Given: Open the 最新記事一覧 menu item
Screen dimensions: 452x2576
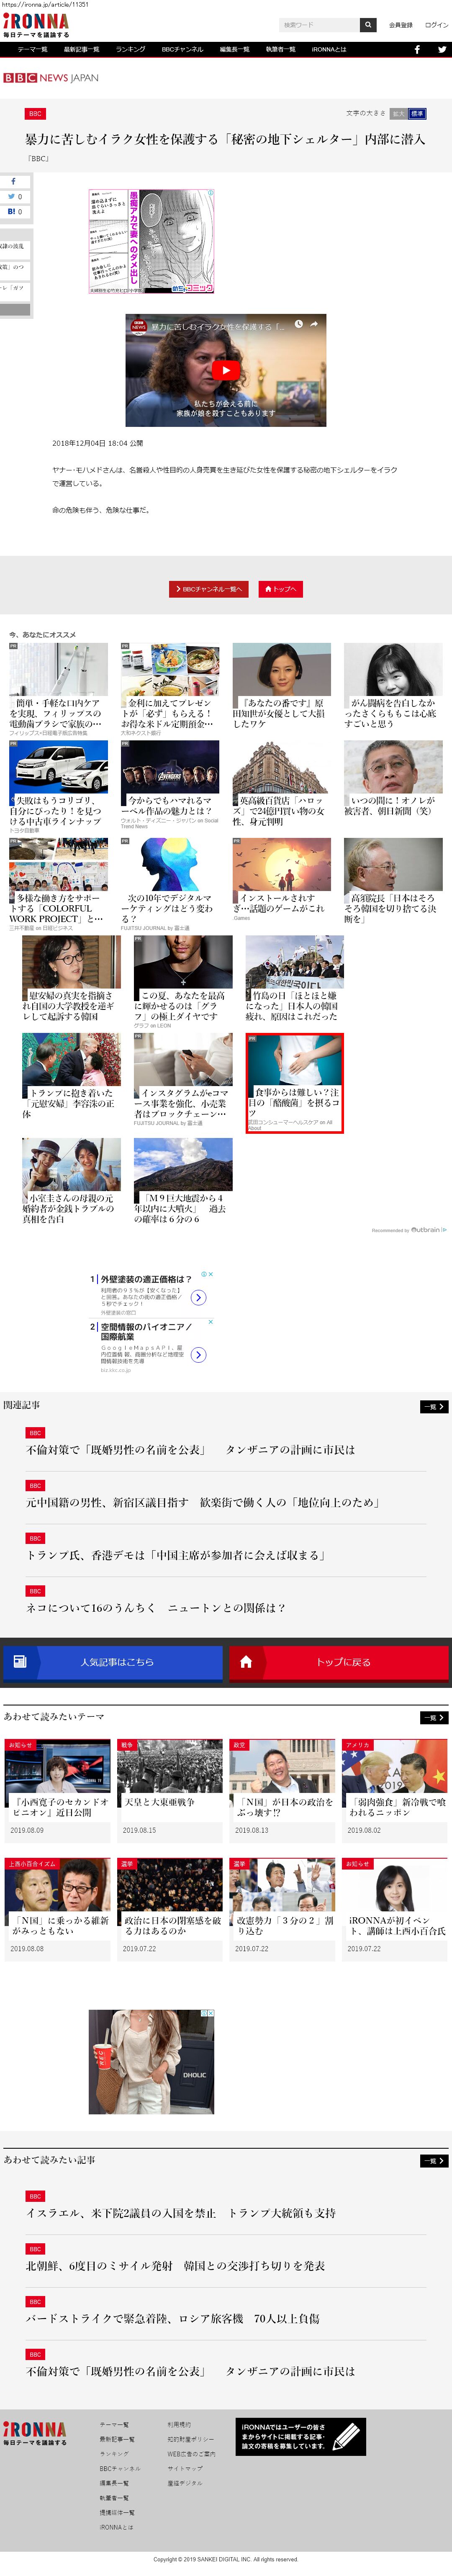Looking at the screenshot, I should (x=81, y=49).
